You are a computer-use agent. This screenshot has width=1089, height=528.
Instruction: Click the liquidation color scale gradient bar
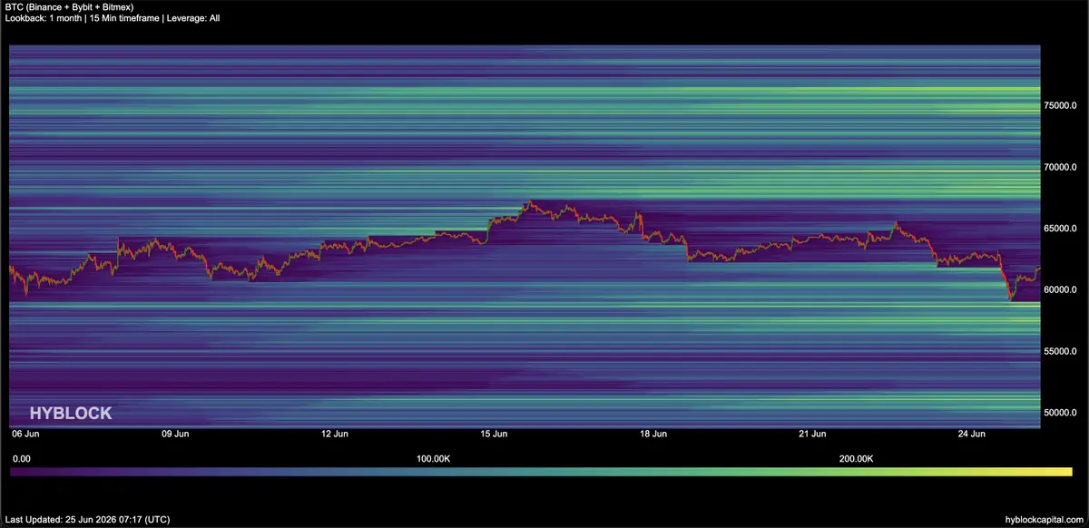[542, 472]
